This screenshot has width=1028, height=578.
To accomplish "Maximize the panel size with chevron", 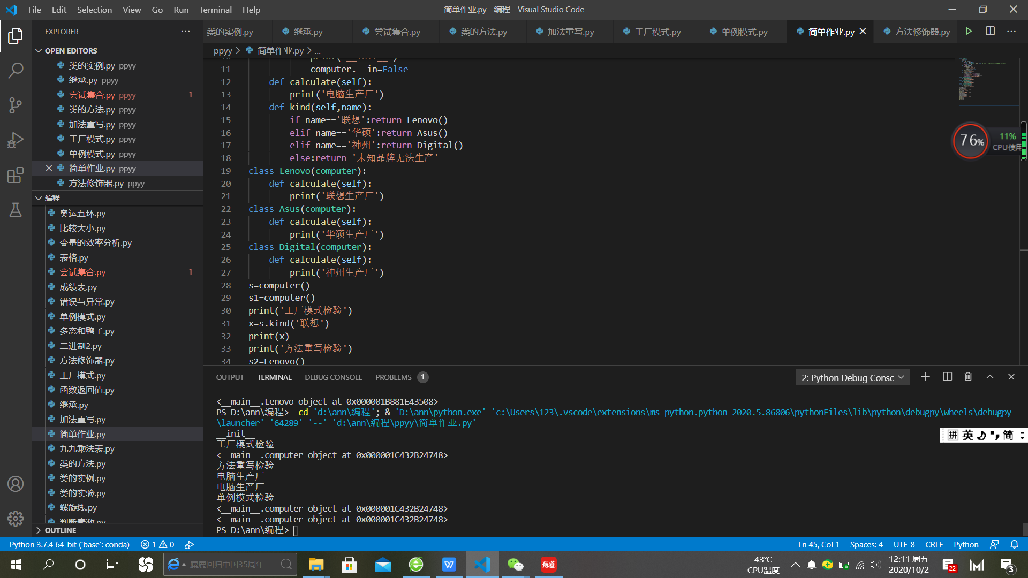I will pyautogui.click(x=990, y=377).
